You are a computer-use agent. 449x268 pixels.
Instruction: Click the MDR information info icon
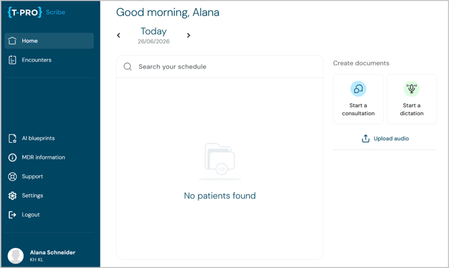[x=12, y=157]
